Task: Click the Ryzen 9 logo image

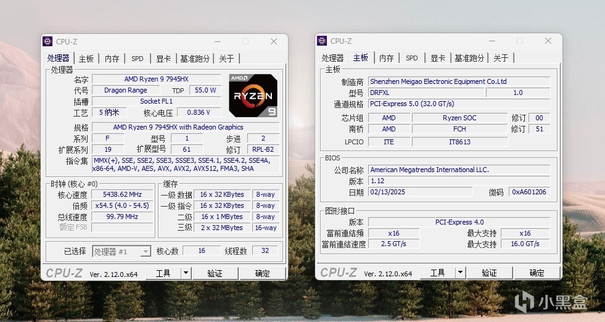Action: tap(253, 96)
